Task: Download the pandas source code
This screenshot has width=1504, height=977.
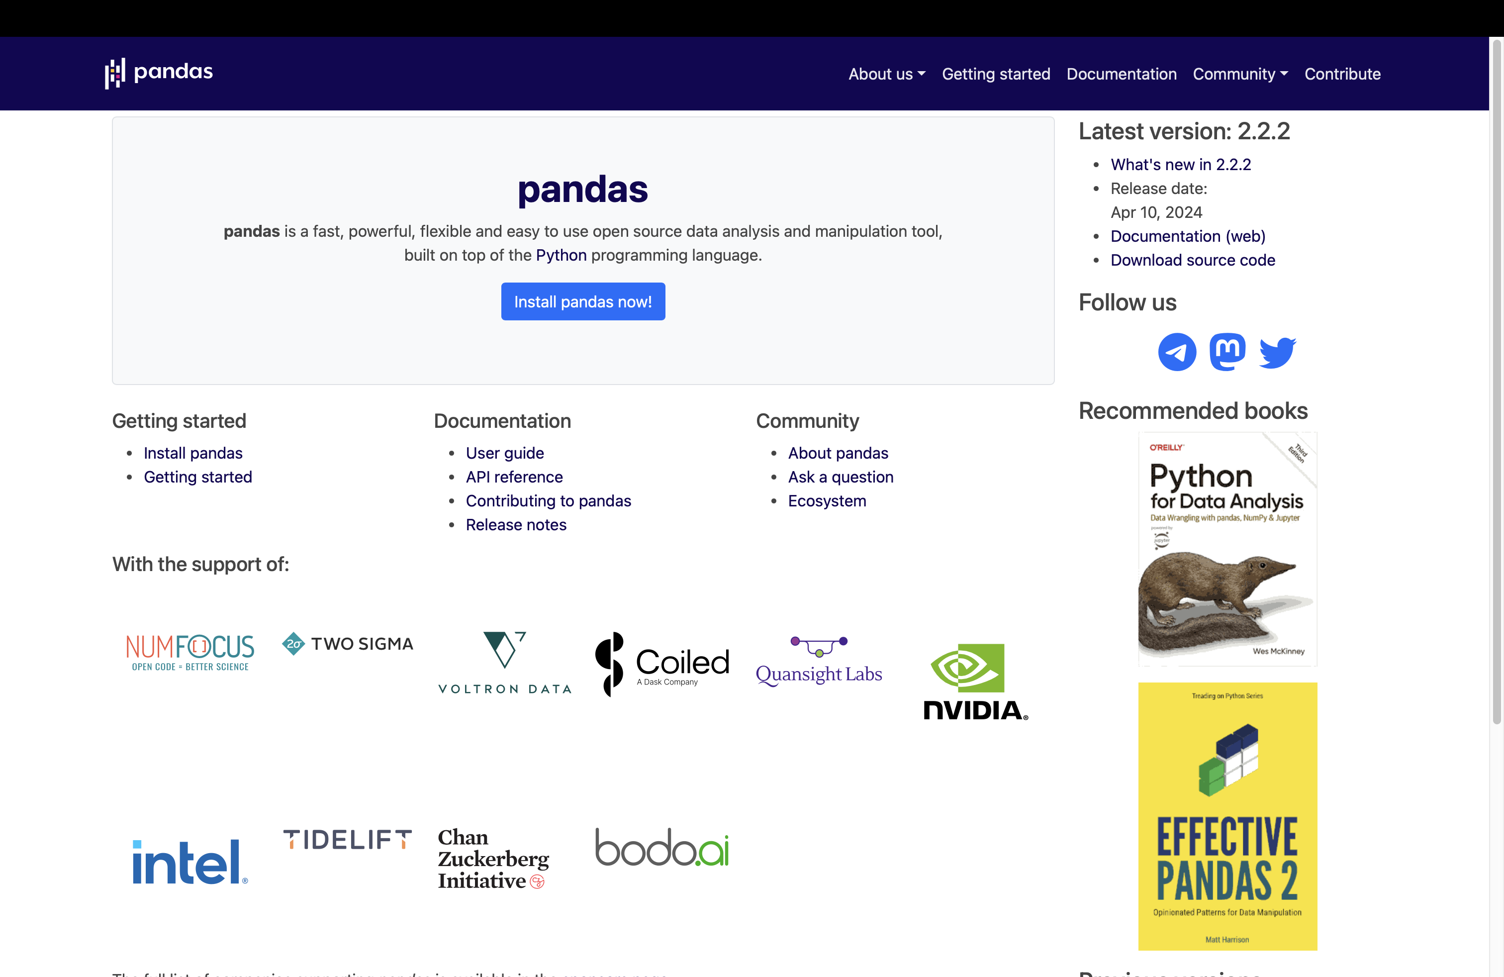Action: tap(1192, 260)
